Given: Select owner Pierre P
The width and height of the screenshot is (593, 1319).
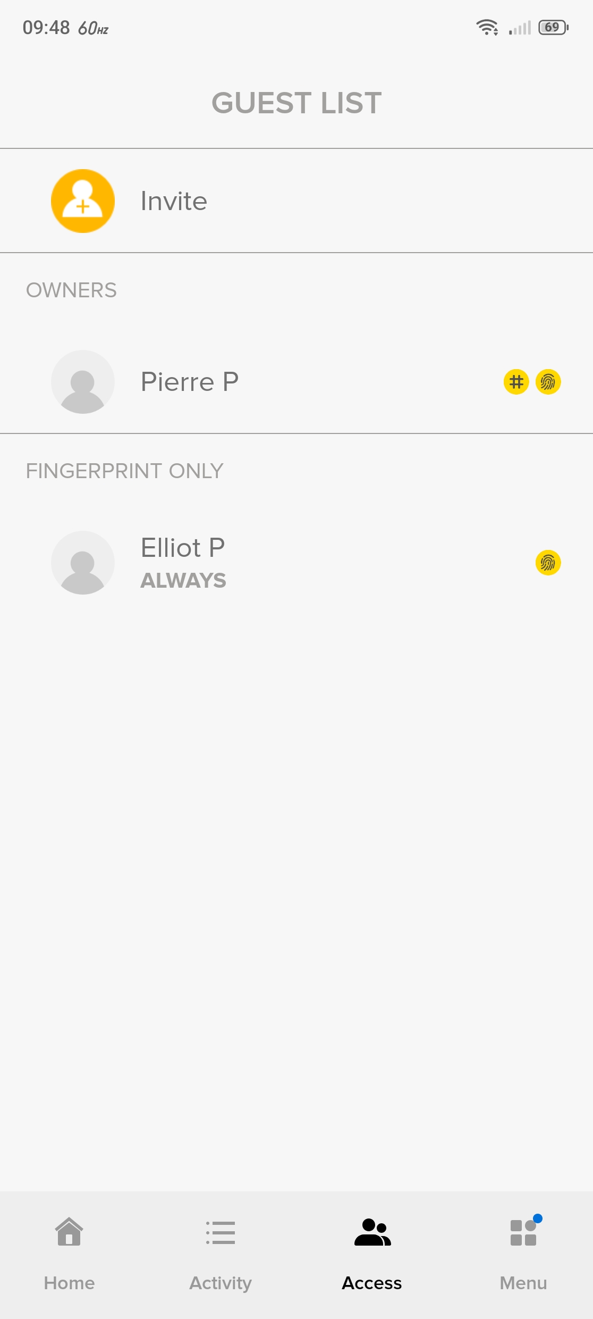Looking at the screenshot, I should [190, 382].
